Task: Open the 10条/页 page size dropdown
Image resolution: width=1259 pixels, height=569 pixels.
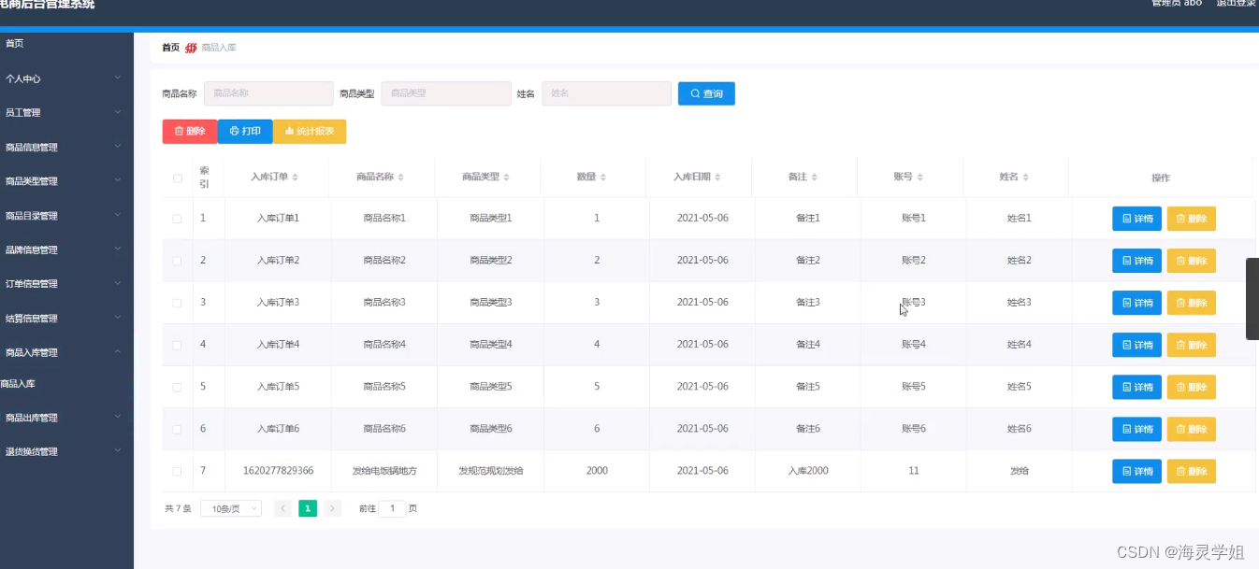Action: coord(231,509)
